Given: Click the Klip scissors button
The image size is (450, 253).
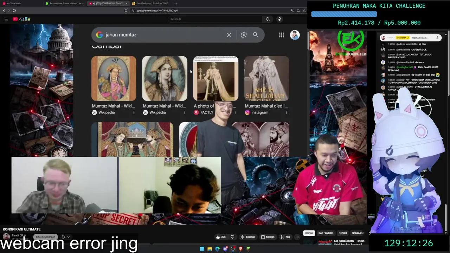Looking at the screenshot, I should pos(285,237).
